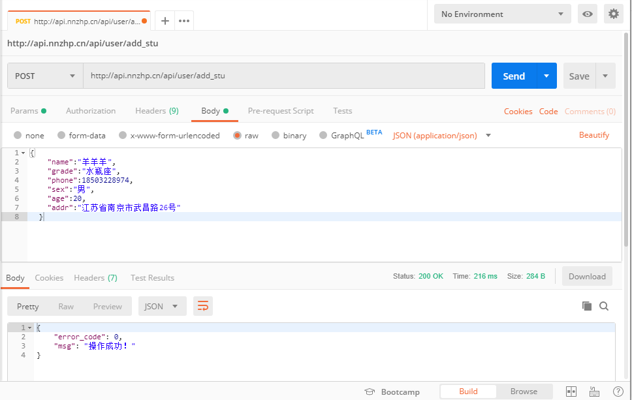This screenshot has width=632, height=400.
Task: Select the none body type
Action: (29, 135)
